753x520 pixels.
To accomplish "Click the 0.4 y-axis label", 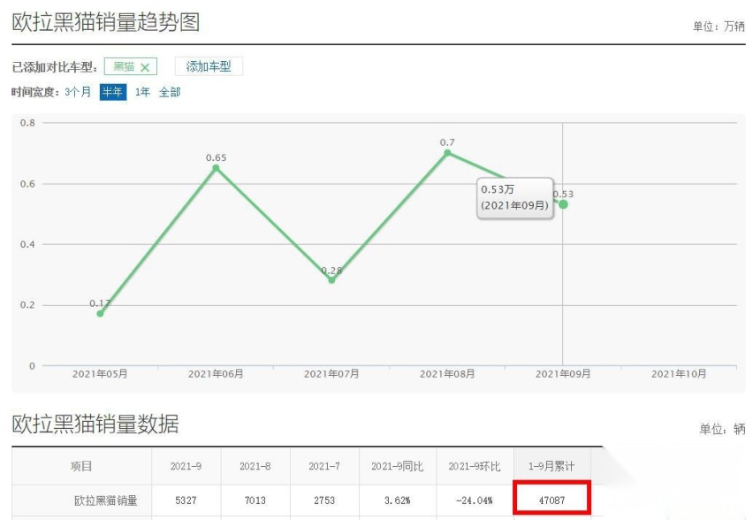I will 27,244.
